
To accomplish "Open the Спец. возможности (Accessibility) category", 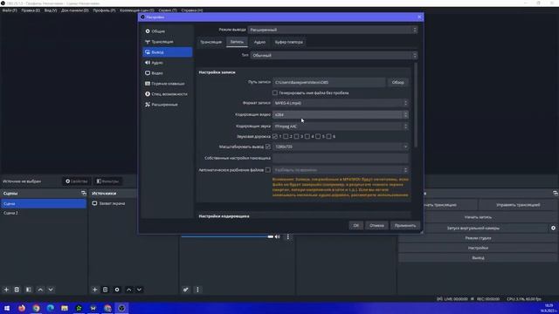I will coord(167,94).
